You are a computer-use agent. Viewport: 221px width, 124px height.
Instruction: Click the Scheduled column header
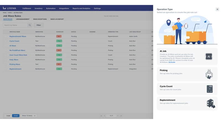[x=60, y=32]
